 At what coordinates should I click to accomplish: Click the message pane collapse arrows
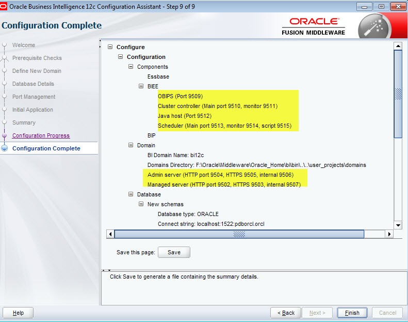coord(106,270)
